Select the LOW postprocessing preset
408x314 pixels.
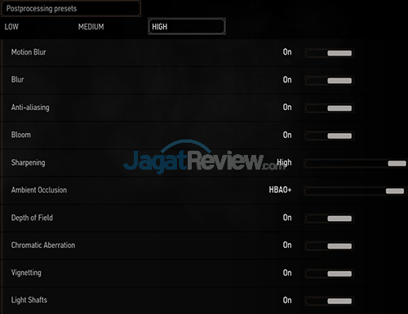coord(11,27)
